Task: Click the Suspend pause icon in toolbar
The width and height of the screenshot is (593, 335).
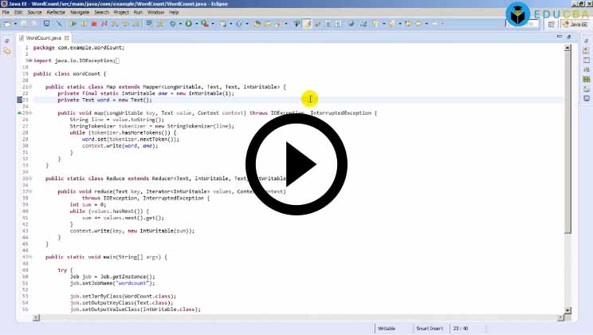Action: pos(81,24)
